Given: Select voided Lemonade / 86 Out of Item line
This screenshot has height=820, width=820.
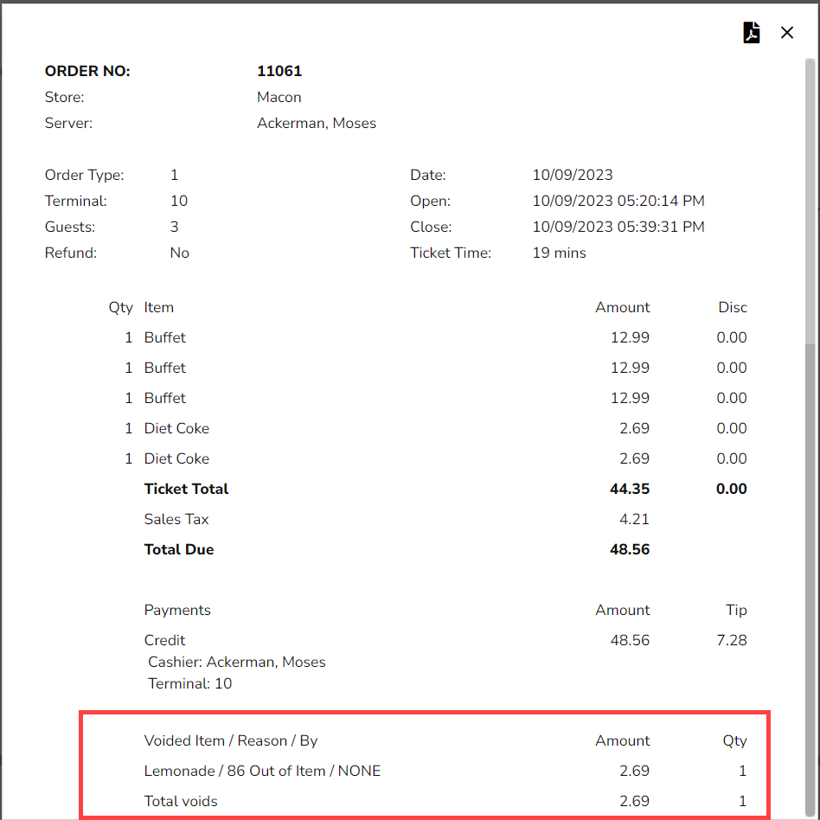Looking at the screenshot, I should coord(262,771).
